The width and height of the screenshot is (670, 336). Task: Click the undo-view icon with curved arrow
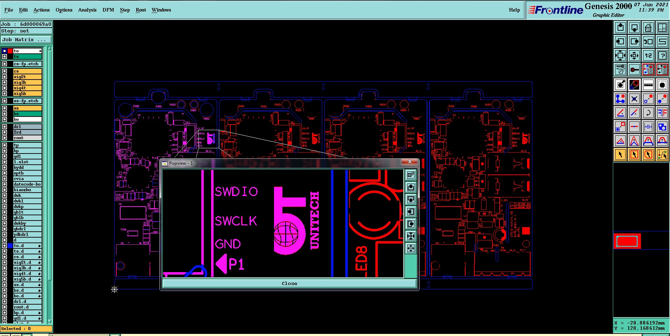648,42
